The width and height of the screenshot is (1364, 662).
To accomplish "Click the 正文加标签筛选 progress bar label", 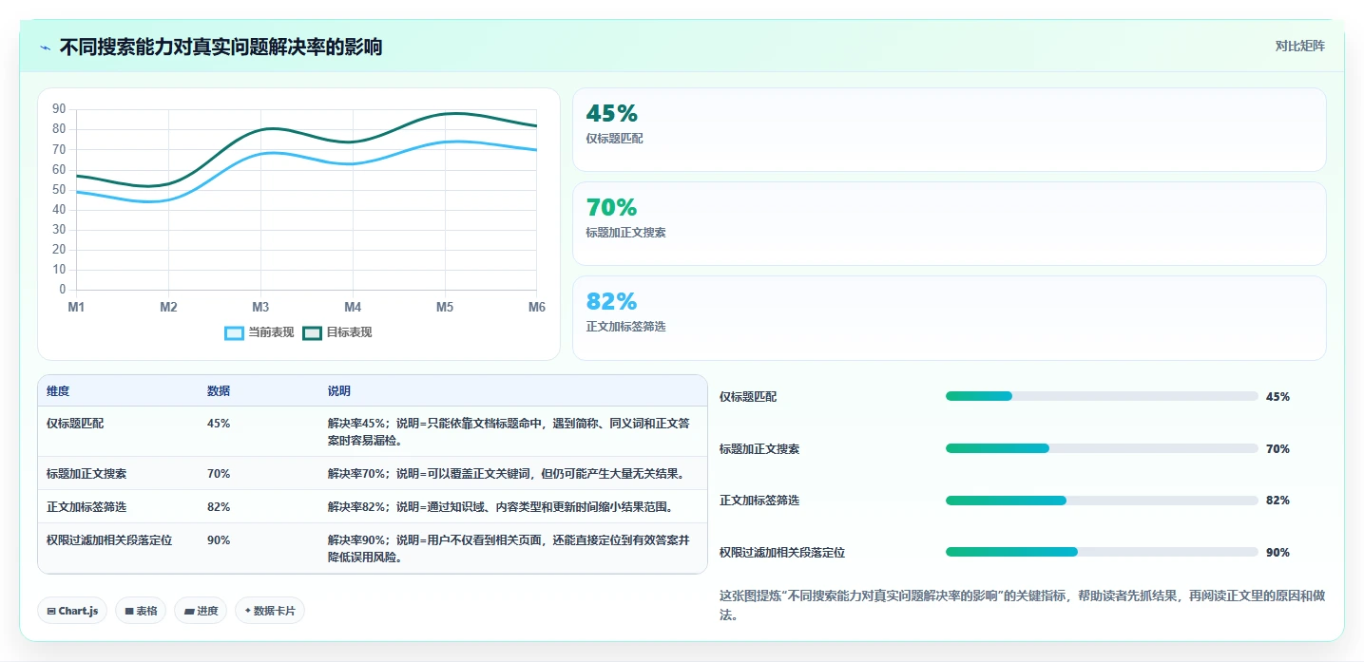I will tap(759, 500).
